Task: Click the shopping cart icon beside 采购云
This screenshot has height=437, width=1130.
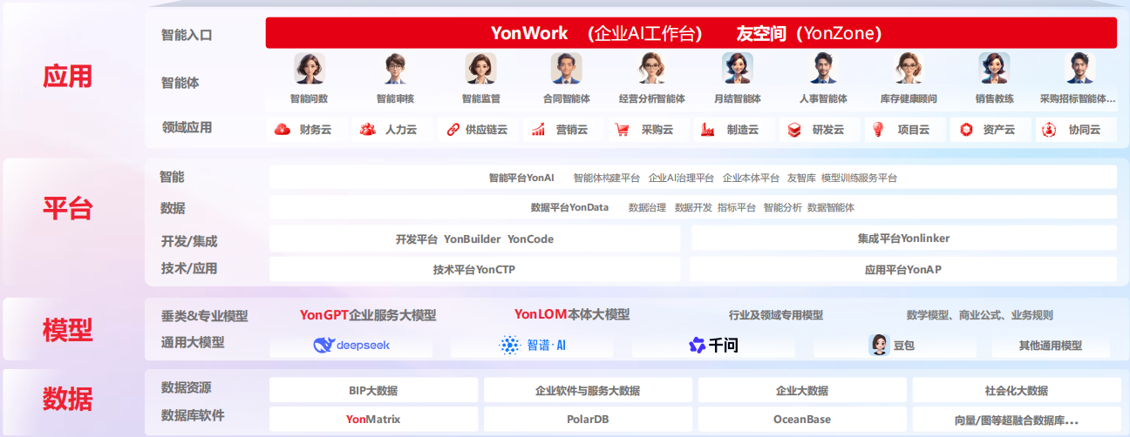Action: [x=623, y=130]
